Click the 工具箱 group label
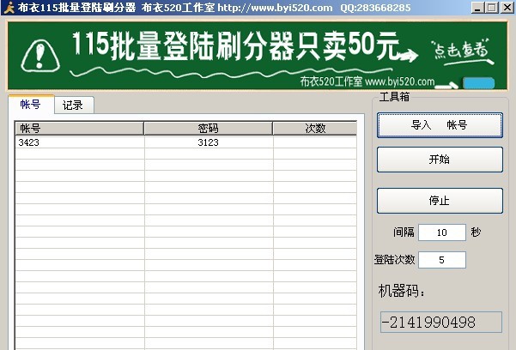Image resolution: width=516 pixels, height=350 pixels. pyautogui.click(x=394, y=97)
